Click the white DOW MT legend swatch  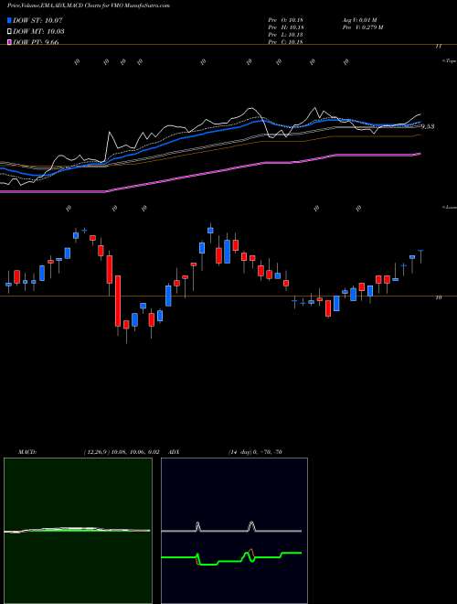pos(9,31)
